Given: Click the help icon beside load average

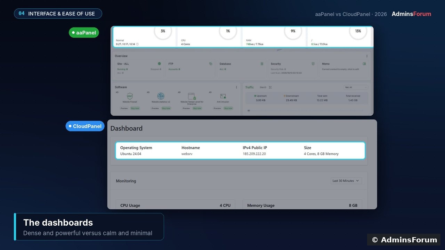Looking at the screenshot, I should click(137, 44).
